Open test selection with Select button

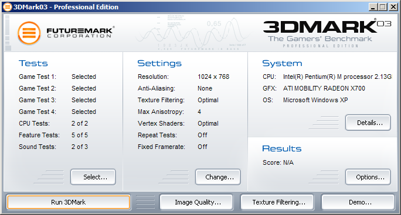93,177
